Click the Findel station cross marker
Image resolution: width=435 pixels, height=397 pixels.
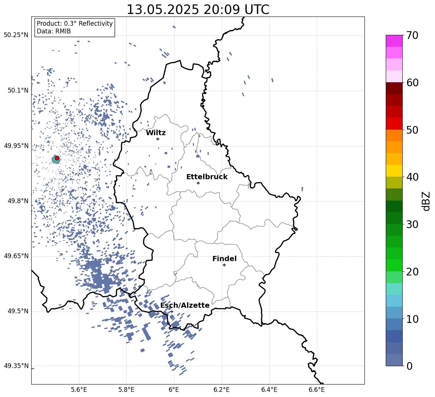[224, 265]
